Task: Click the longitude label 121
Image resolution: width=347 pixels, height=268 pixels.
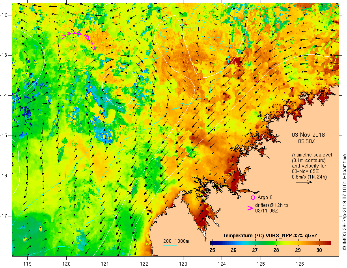Action: coord(105,264)
